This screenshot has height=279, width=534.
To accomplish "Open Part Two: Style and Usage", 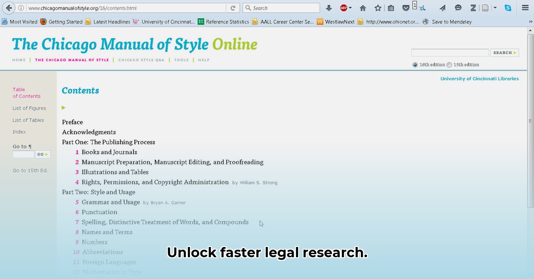I will click(99, 192).
